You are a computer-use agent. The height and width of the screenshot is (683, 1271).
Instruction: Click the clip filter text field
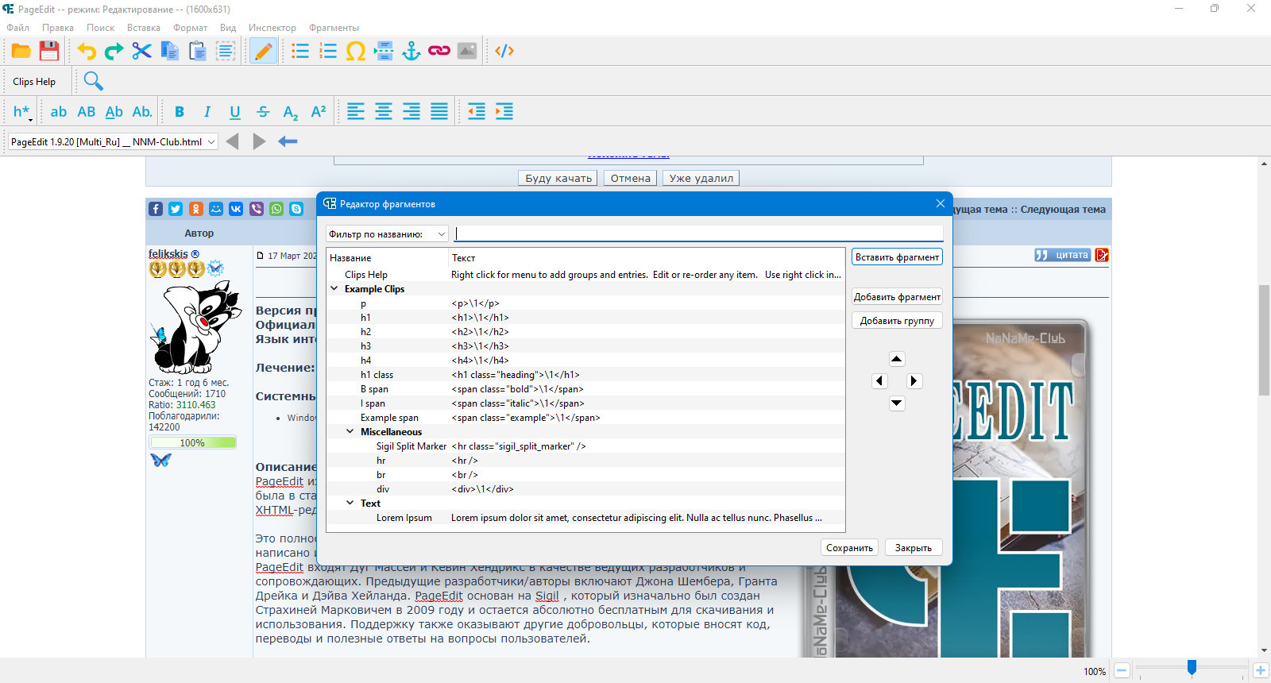point(699,233)
